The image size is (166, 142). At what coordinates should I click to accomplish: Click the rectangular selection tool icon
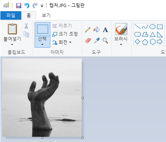pos(43,29)
